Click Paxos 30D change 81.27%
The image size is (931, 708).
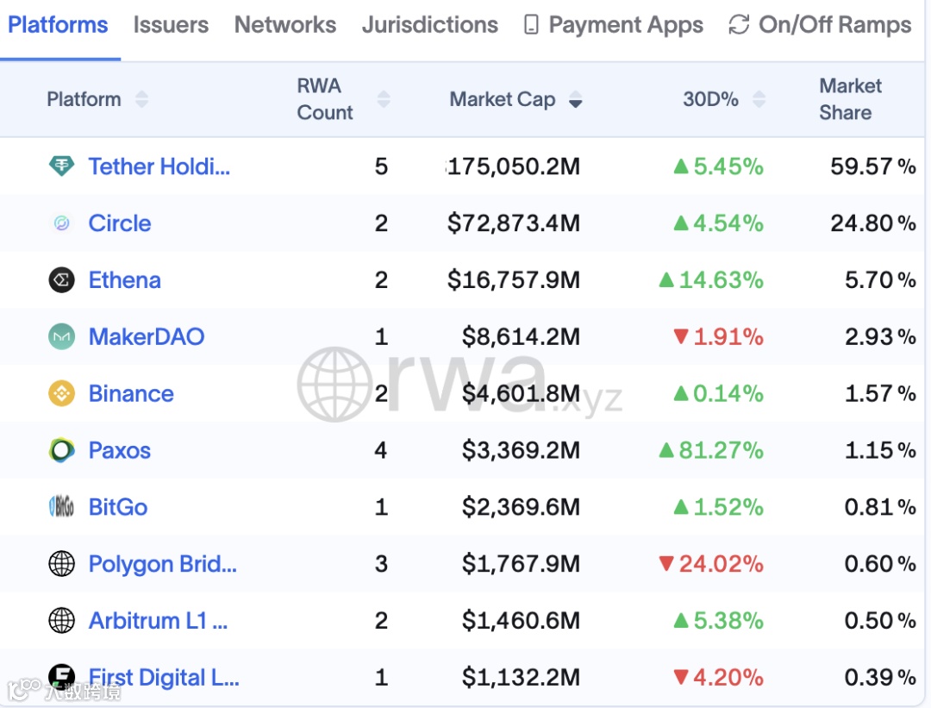711,450
